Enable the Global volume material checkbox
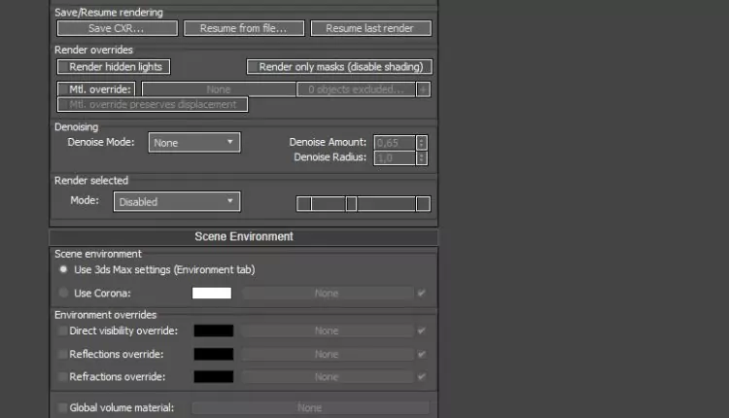729x418 pixels. (x=63, y=408)
